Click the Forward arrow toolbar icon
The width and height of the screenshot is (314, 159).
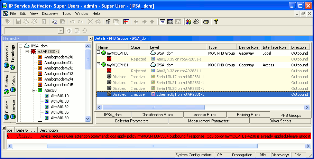(144, 21)
